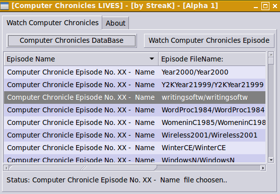Click the horizontal scrollbar left arrow
Viewport: 280px width, 194px height.
tap(6, 168)
